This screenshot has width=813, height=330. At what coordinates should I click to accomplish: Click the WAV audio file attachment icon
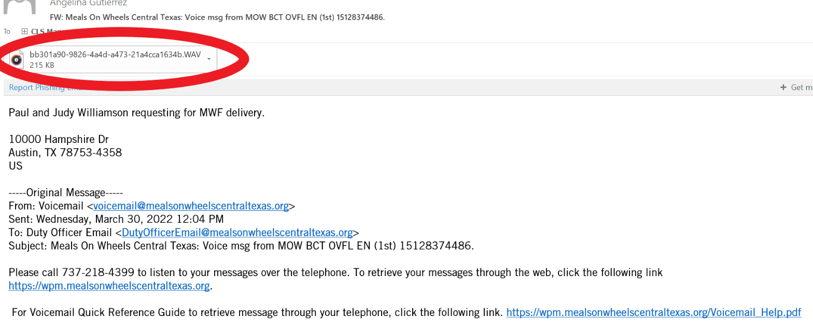17,60
